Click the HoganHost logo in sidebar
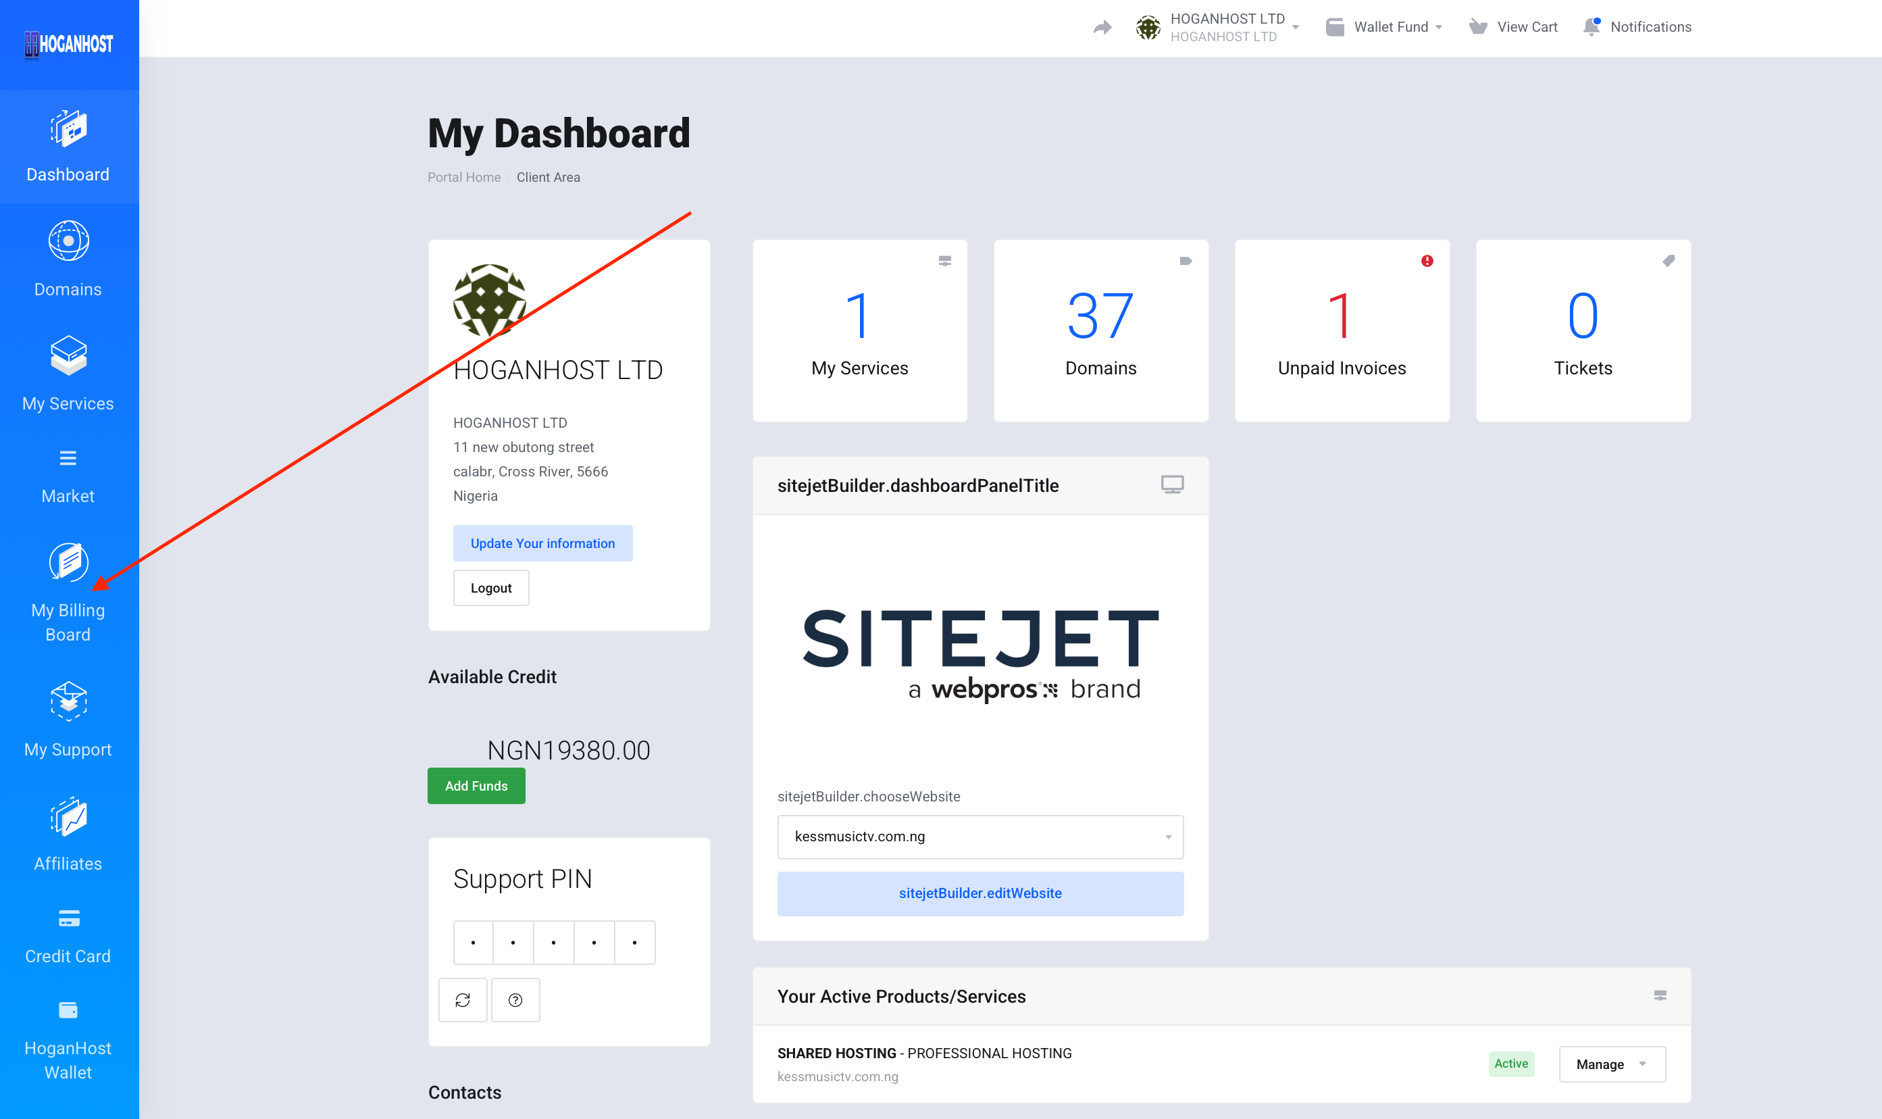This screenshot has width=1882, height=1119. coord(69,45)
